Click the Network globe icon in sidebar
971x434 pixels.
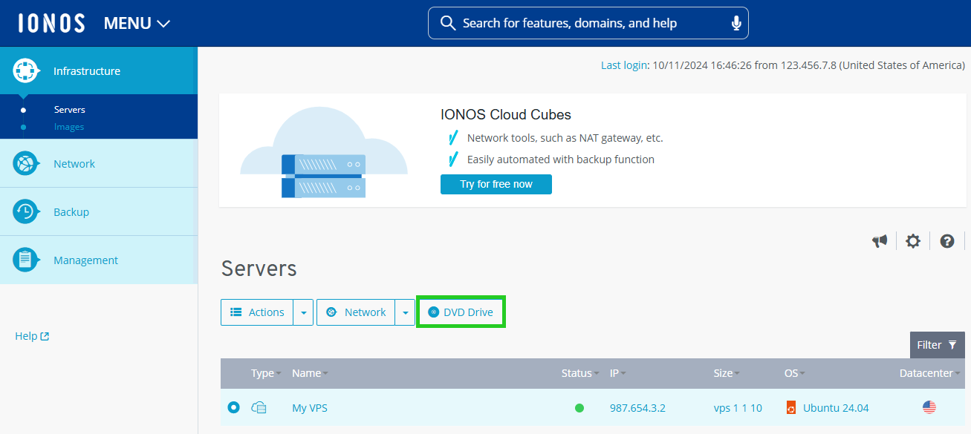pos(26,164)
